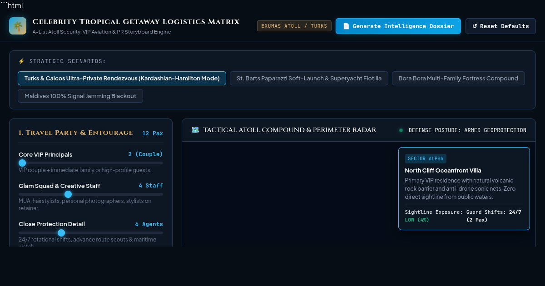Click the Reset Defaults button

coord(500,26)
